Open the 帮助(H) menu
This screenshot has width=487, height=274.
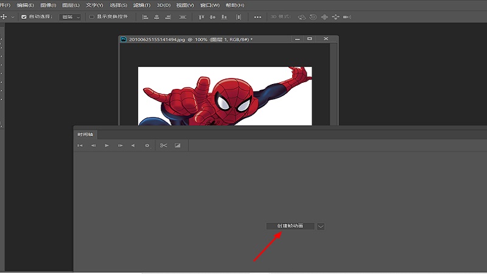coord(235,5)
